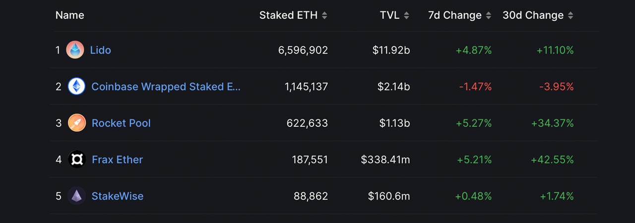The image size is (635, 223).
Task: Click Frax Ether's +42.55% 30d change
Action: pos(552,160)
